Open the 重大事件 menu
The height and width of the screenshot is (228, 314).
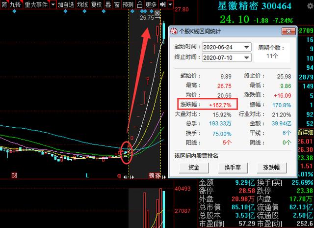36,4
